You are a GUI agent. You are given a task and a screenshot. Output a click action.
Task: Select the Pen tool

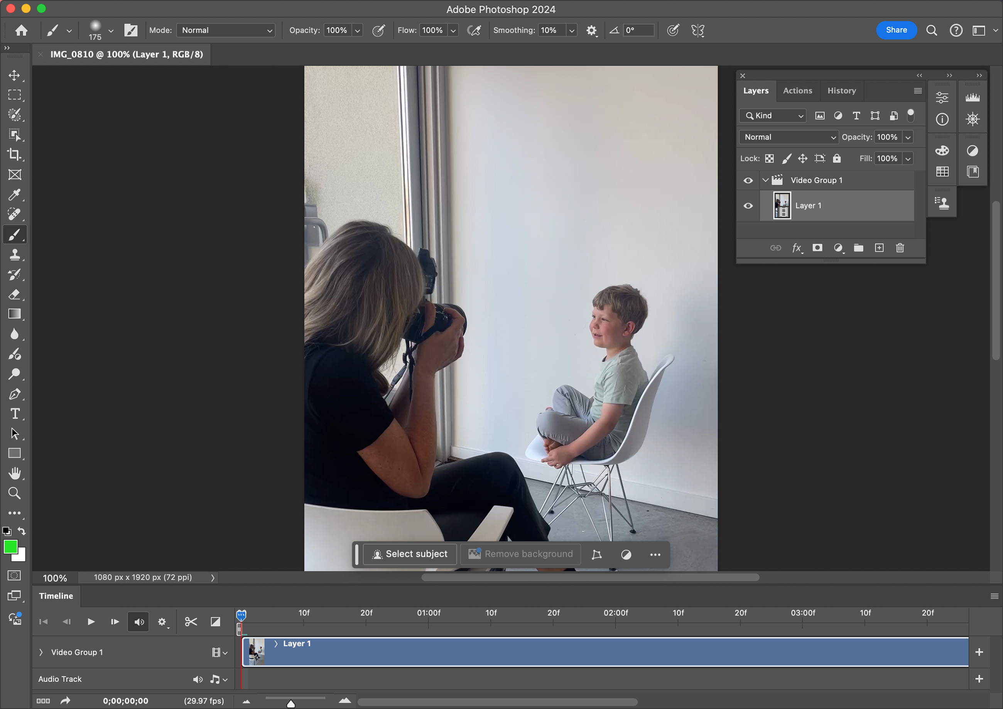tap(14, 394)
